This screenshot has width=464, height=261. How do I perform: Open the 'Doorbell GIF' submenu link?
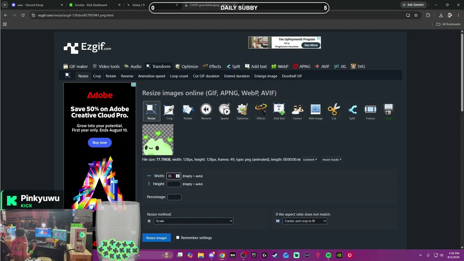(292, 76)
